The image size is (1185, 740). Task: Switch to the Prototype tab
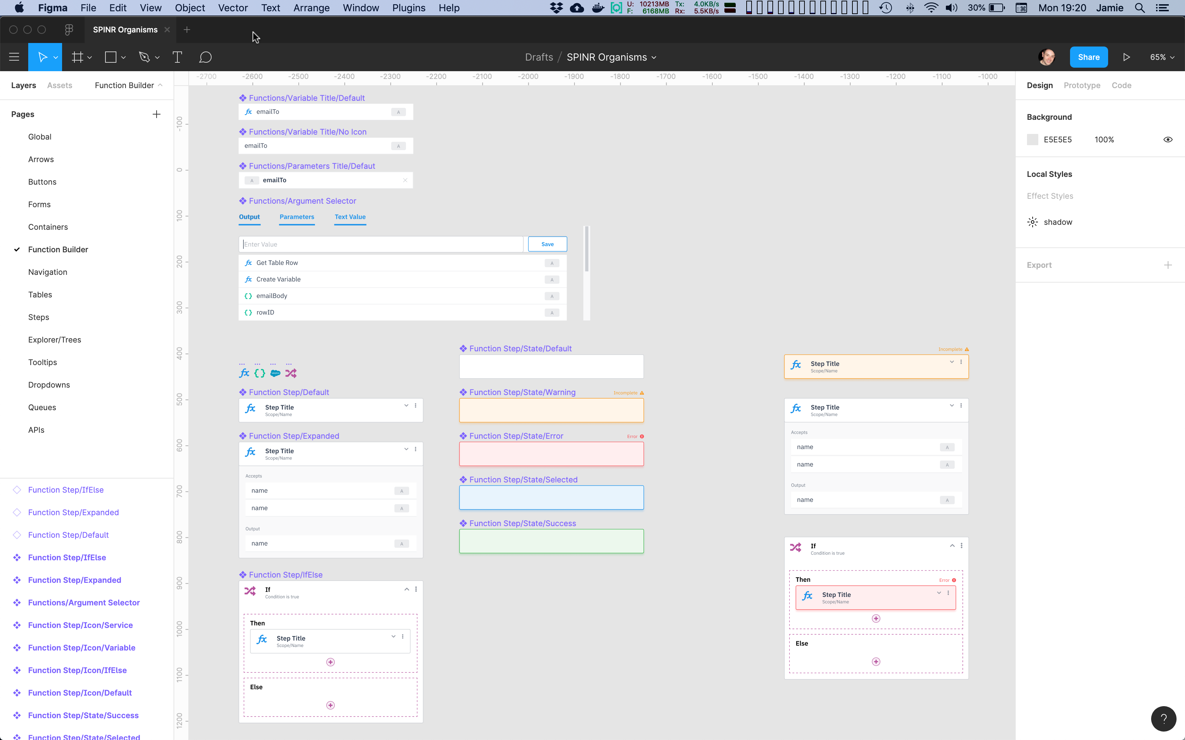(x=1081, y=85)
